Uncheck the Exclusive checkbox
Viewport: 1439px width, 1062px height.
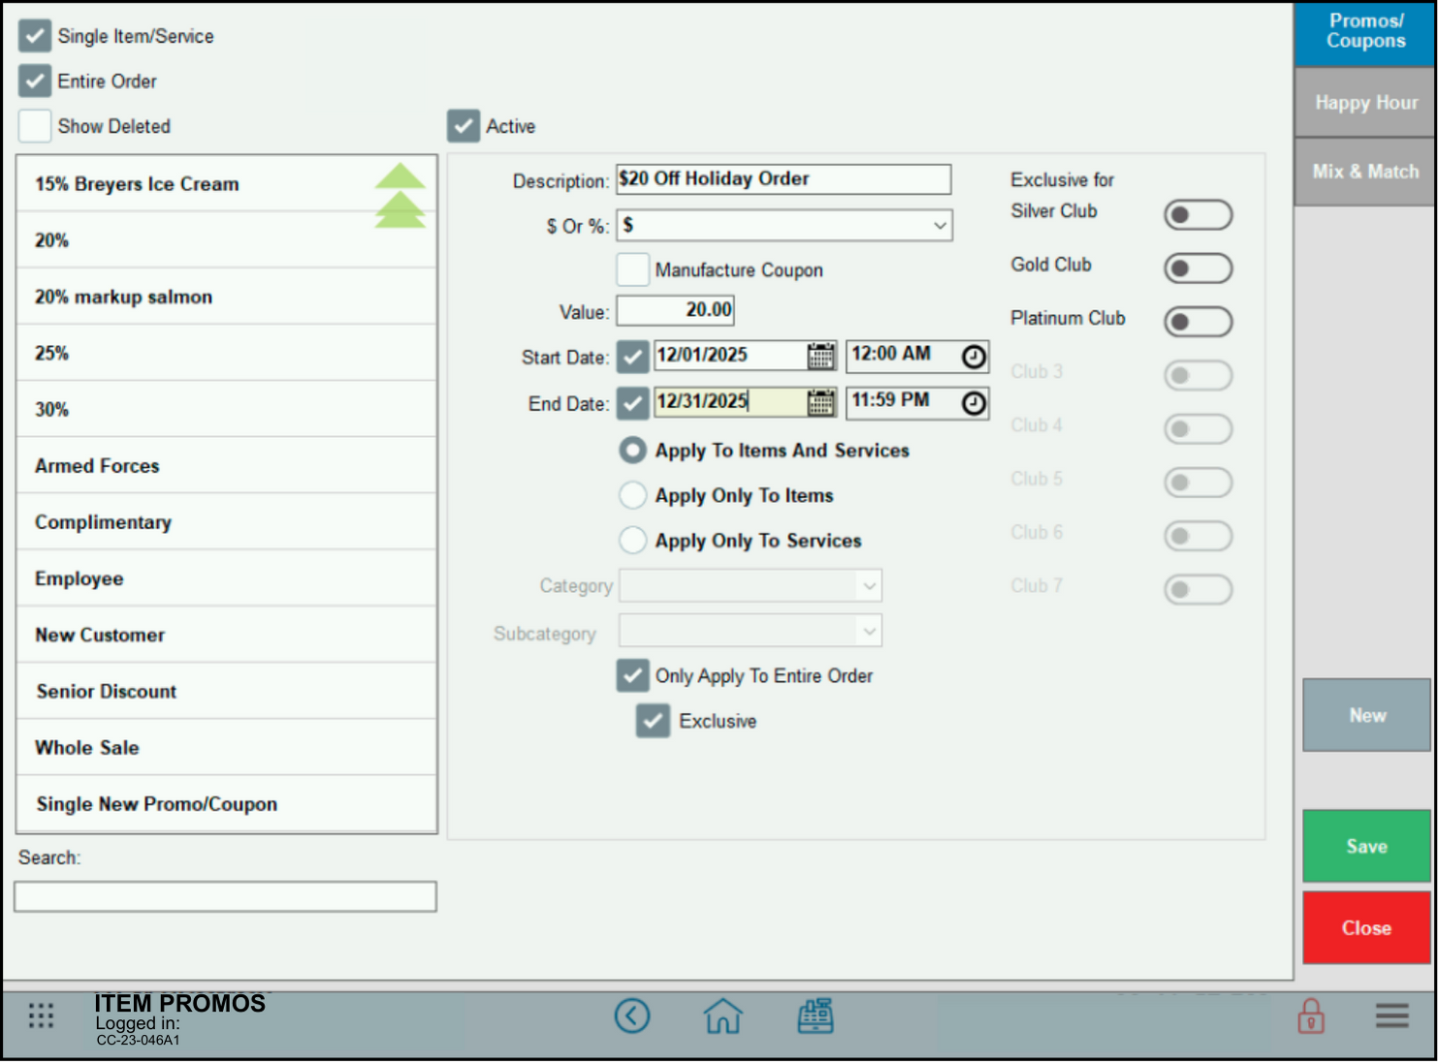point(653,721)
